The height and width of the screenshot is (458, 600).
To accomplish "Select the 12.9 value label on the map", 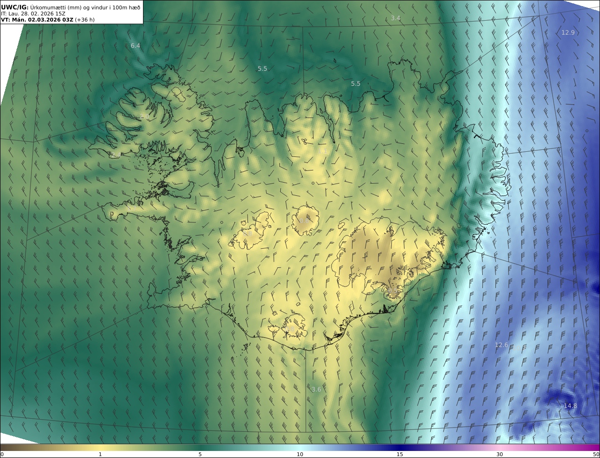I will [x=568, y=32].
